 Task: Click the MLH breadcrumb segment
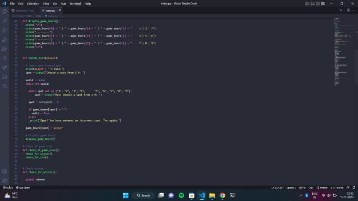29,16
